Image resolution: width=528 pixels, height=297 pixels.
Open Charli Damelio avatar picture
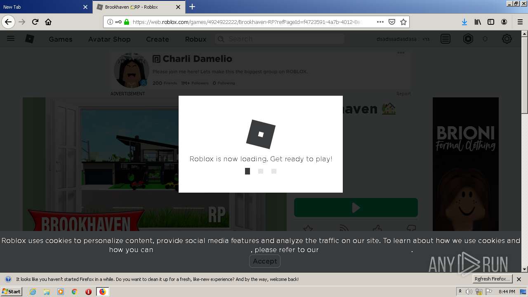[131, 70]
